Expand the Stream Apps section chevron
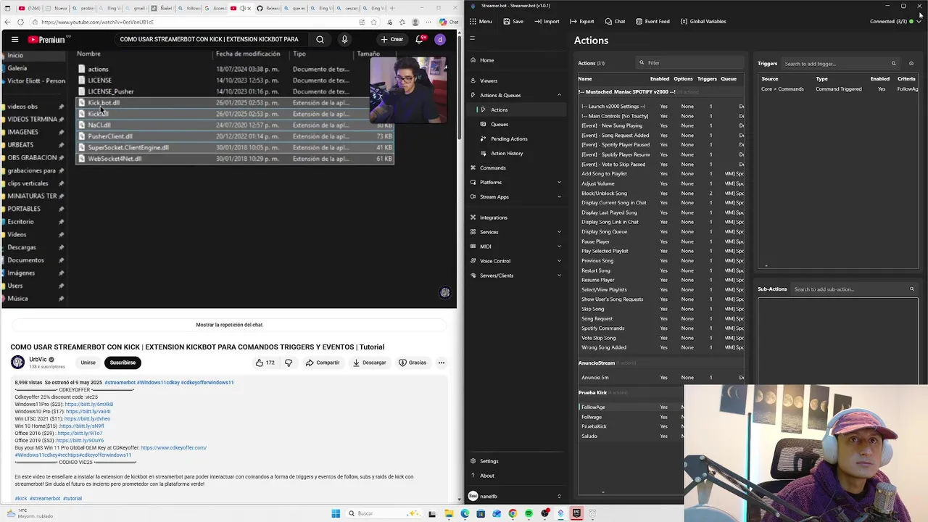The image size is (928, 522). 559,196
